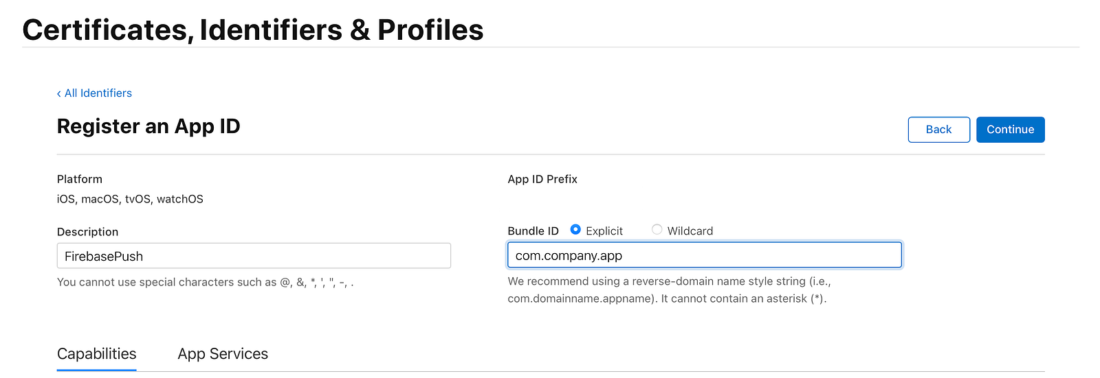
Task: Click the reverse-domain recommendation hint text
Action: 670,290
